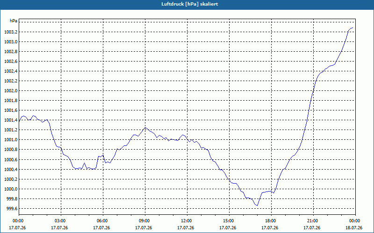Select the "18.07.26" date label
374x233 pixels.
[x=354, y=228]
